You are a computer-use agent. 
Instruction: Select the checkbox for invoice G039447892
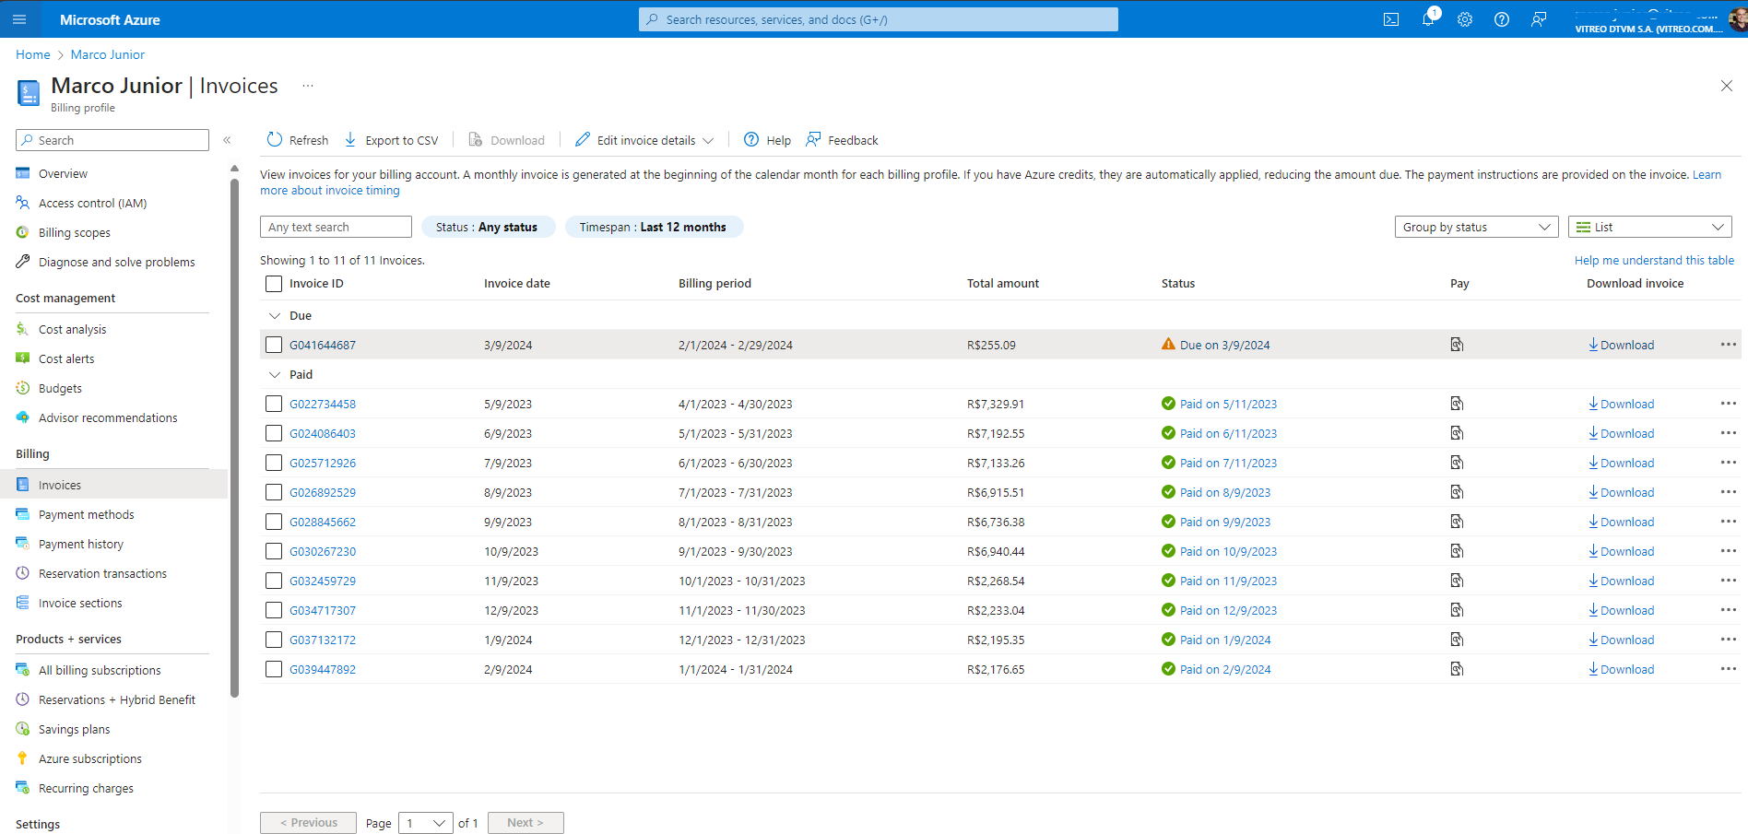274,669
